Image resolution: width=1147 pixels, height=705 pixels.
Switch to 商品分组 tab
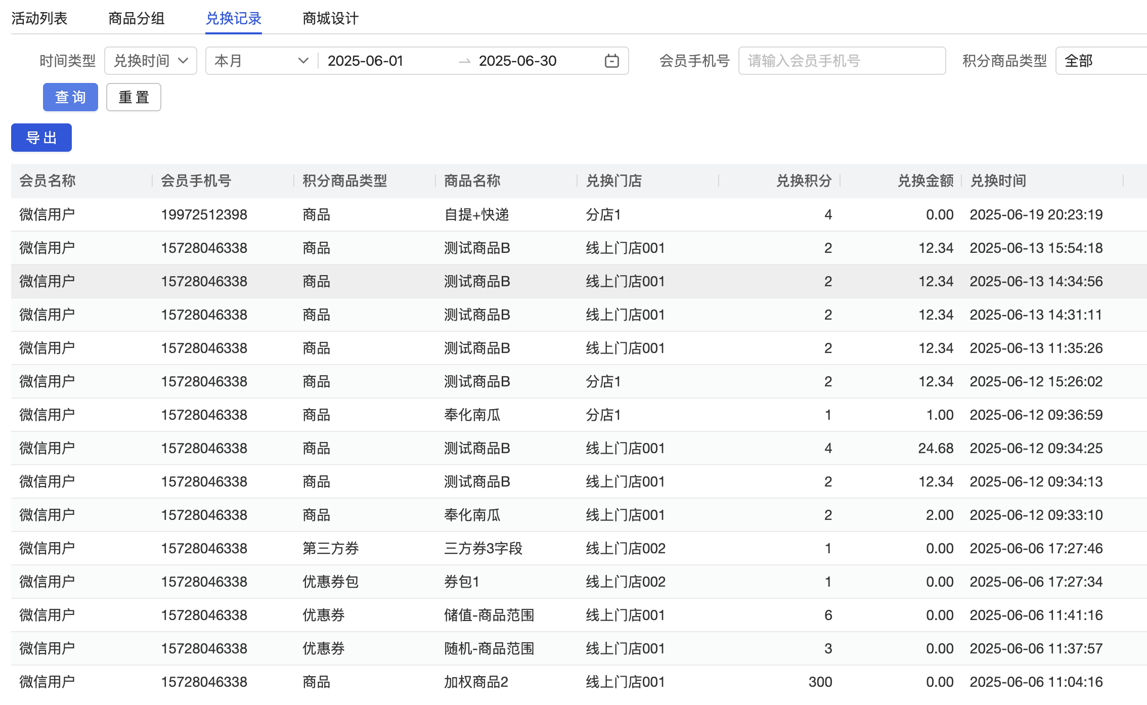[x=137, y=19]
